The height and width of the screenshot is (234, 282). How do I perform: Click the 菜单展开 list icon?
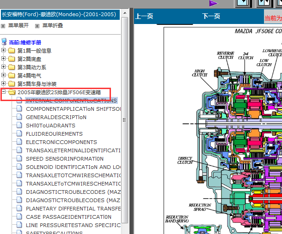[3, 26]
